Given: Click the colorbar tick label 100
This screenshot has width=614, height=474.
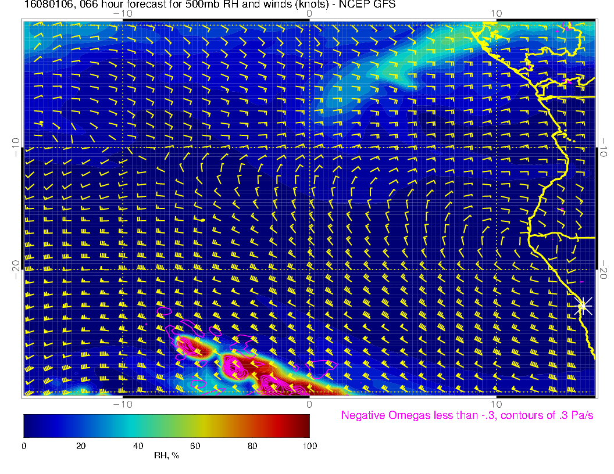Looking at the screenshot, I should click(309, 446).
